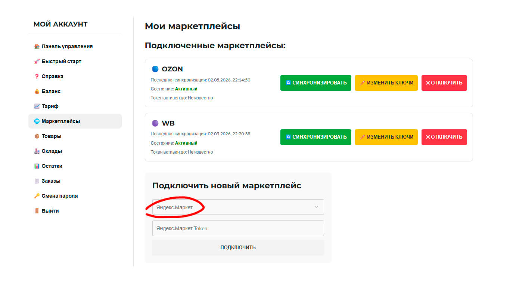The width and height of the screenshot is (510, 287).
Task: Navigate to Склады
Action: coord(75,151)
